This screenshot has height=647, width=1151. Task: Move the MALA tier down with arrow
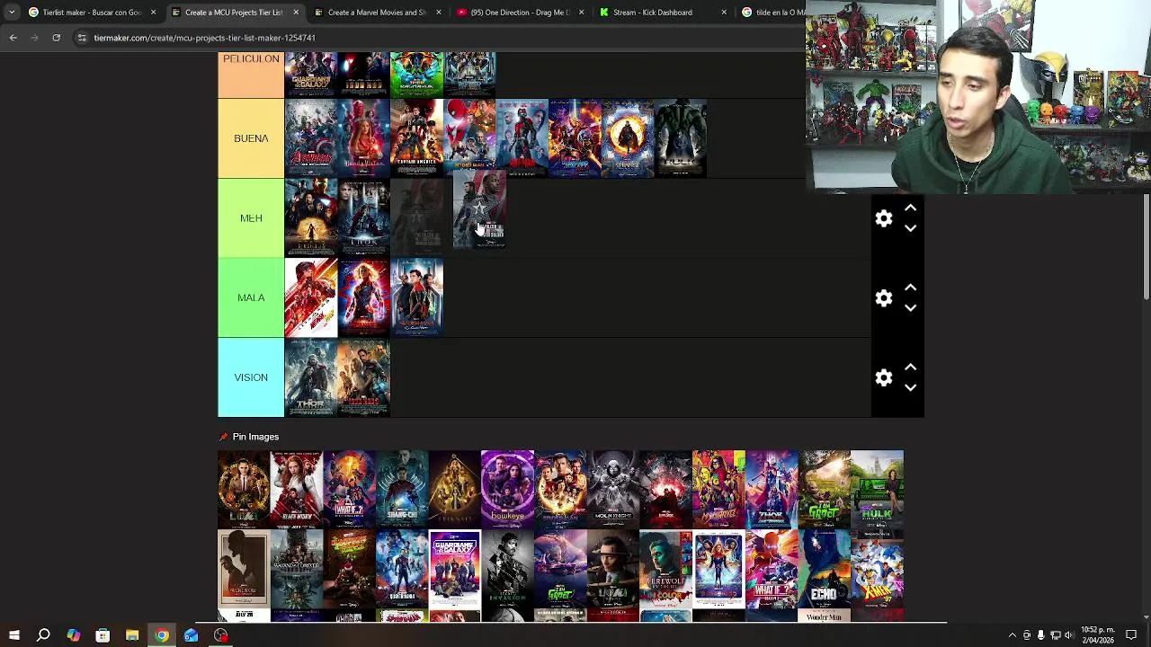(910, 308)
